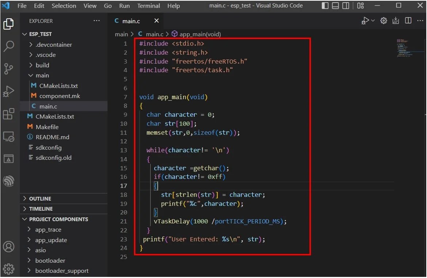The width and height of the screenshot is (427, 278).
Task: Open the Manage settings gear
Action: click(383, 21)
